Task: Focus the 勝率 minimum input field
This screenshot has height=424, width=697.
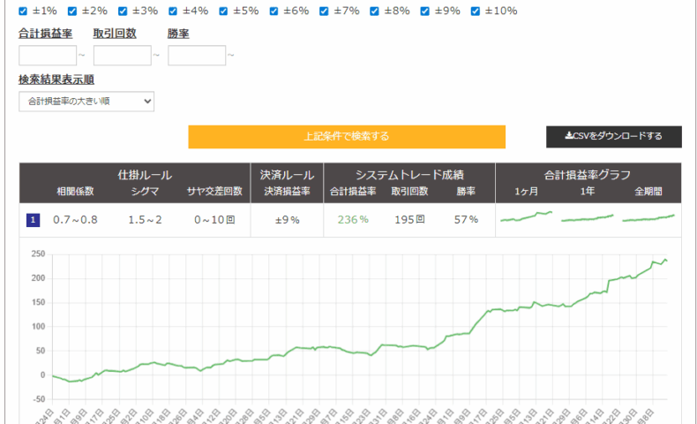Action: coord(197,55)
